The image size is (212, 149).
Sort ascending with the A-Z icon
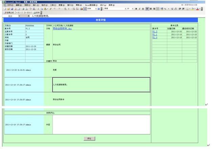(x=74, y=9)
